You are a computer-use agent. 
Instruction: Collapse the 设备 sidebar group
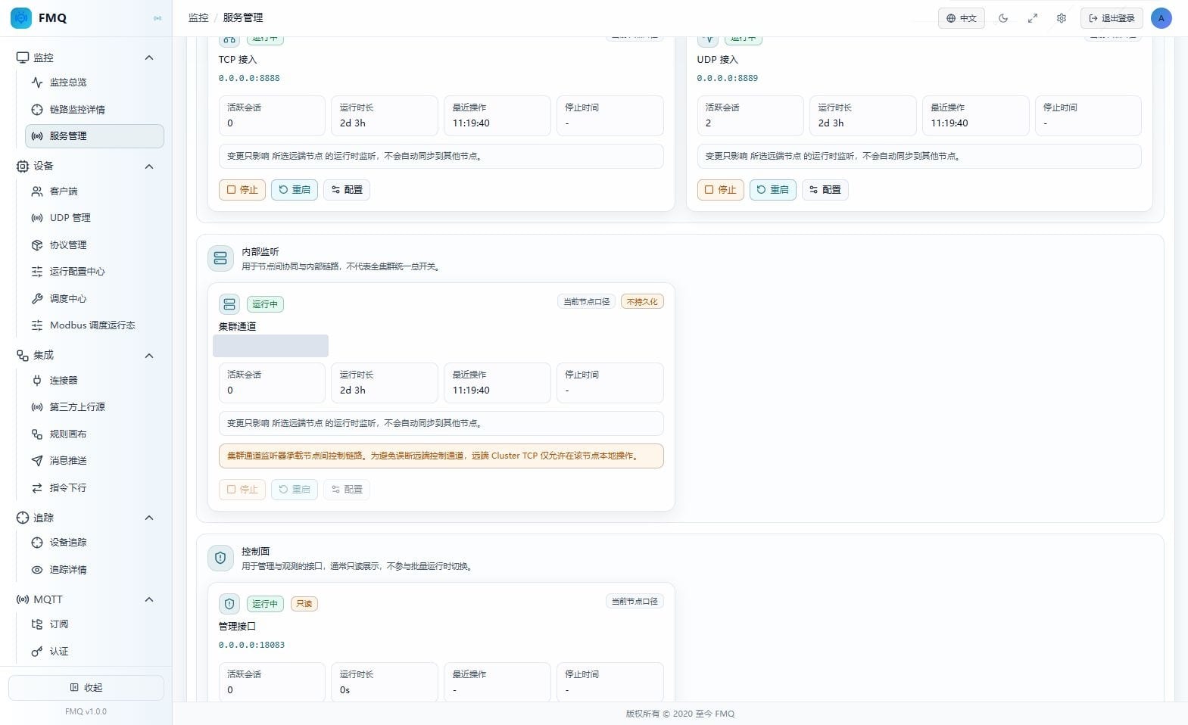click(149, 166)
